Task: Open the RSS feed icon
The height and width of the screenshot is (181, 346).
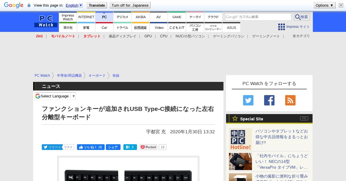Action: [290, 100]
